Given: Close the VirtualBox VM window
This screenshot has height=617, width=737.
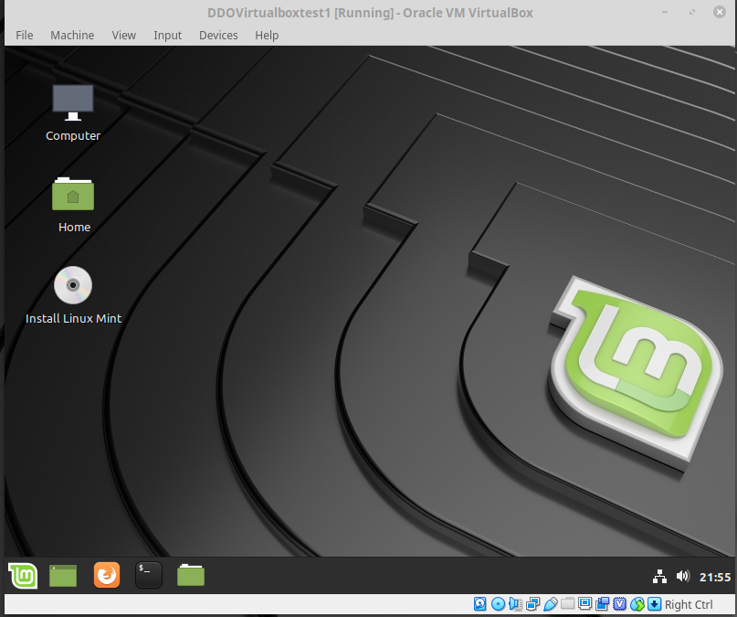Looking at the screenshot, I should (x=720, y=12).
